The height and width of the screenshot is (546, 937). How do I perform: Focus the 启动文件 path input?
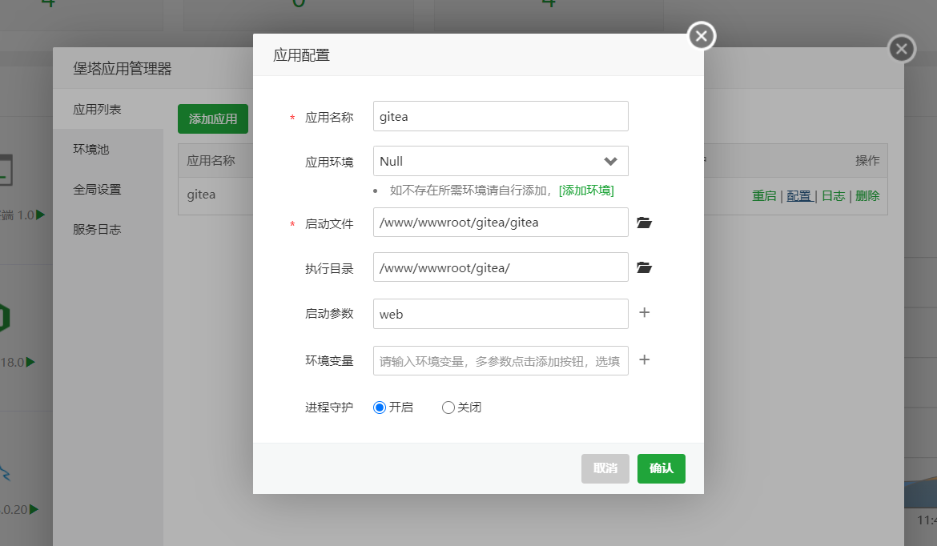(501, 223)
